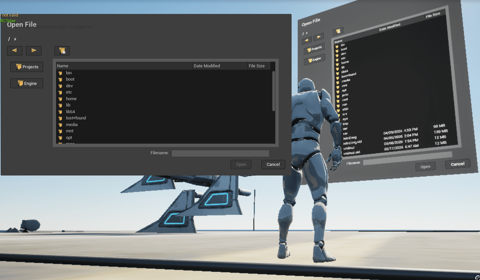Go back using the front dialog's left arrow

(15, 50)
